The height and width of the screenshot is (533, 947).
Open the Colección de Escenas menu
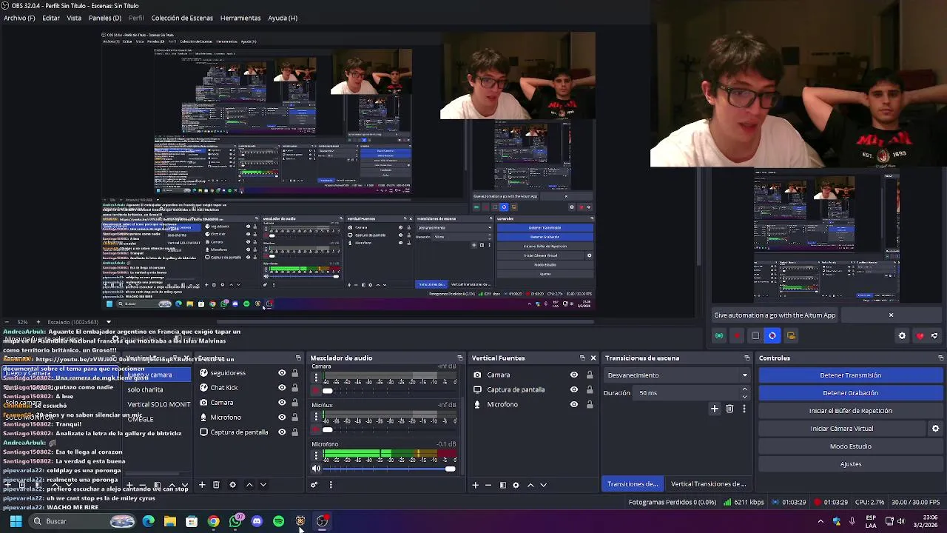coord(182,18)
